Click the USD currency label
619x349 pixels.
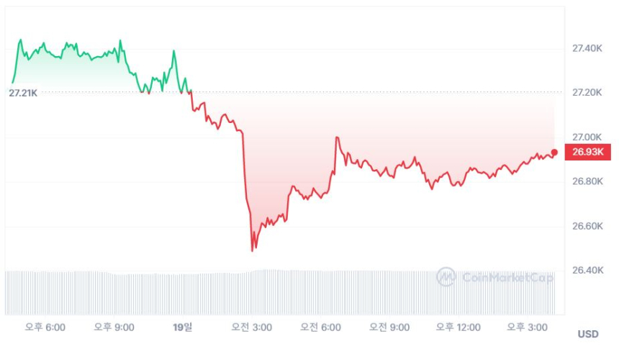coord(588,334)
